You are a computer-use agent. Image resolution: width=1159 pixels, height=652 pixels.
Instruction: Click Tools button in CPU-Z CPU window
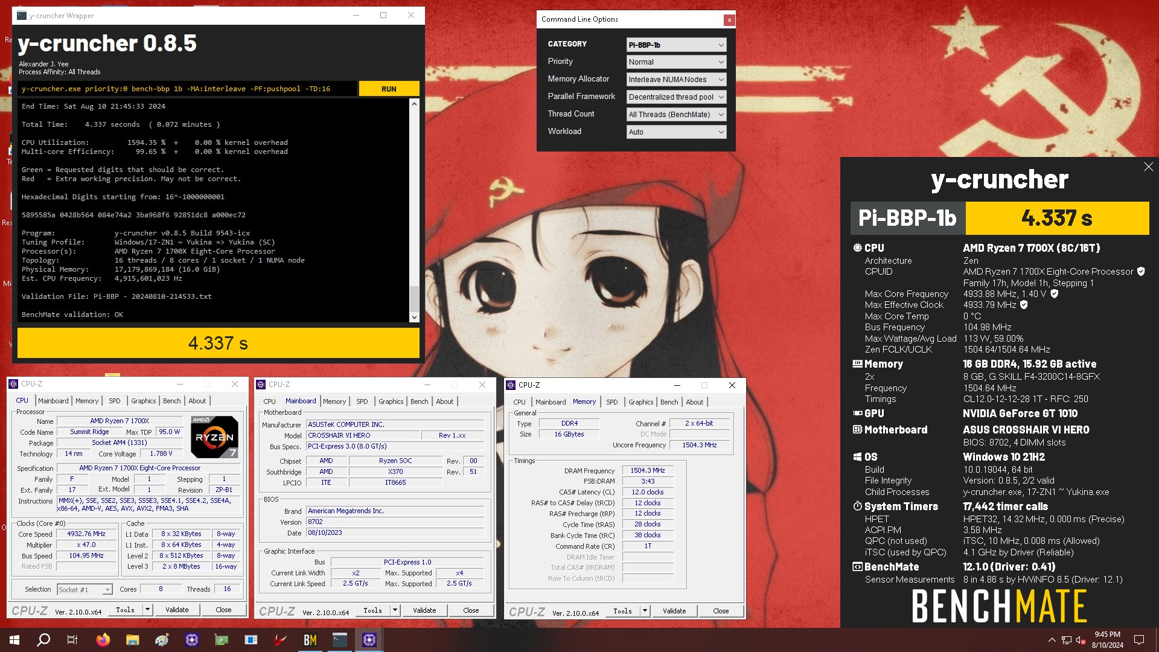[x=126, y=610]
